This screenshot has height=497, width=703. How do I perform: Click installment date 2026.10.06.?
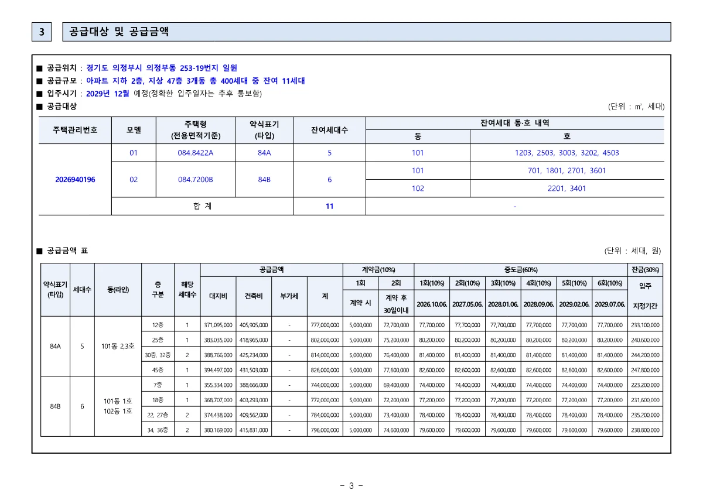pyautogui.click(x=432, y=304)
